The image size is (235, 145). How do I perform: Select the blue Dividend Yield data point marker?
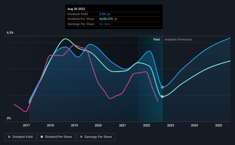click(162, 87)
